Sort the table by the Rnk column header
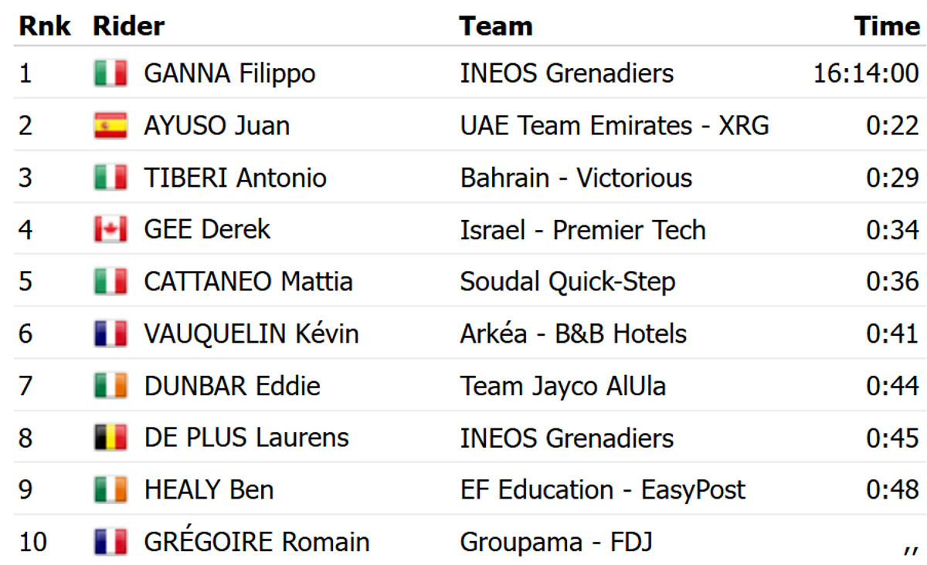The width and height of the screenshot is (927, 565). (45, 26)
